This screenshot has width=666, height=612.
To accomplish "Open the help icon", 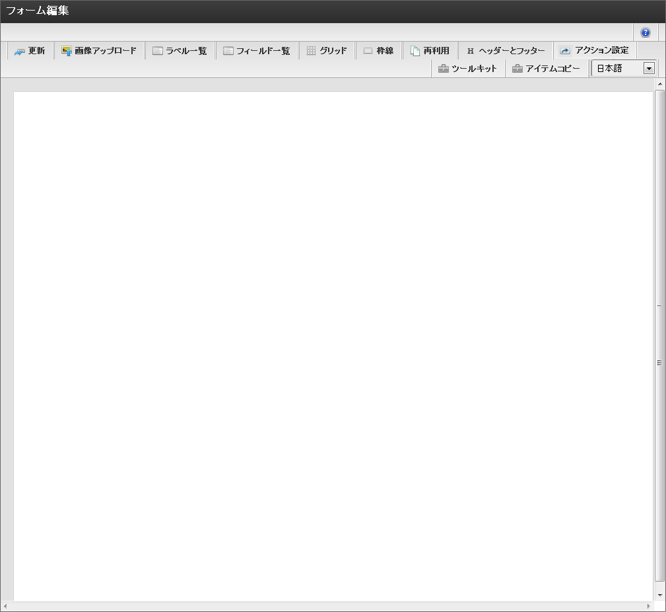I will coord(645,32).
